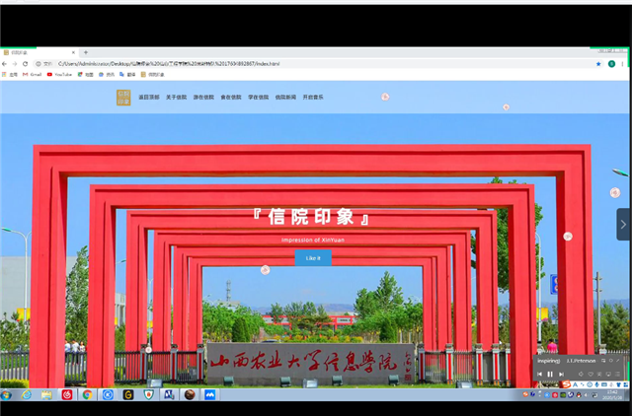Favorite the song with heart icon
The height and width of the screenshot is (416, 632).
click(x=591, y=375)
